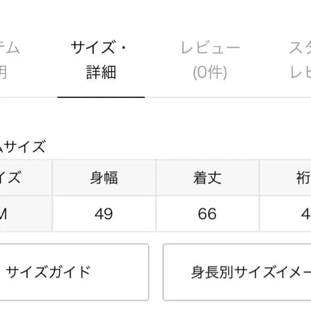Switch to the partially visible アイテム説明 tab at left
311x311 pixels.
coord(9,61)
